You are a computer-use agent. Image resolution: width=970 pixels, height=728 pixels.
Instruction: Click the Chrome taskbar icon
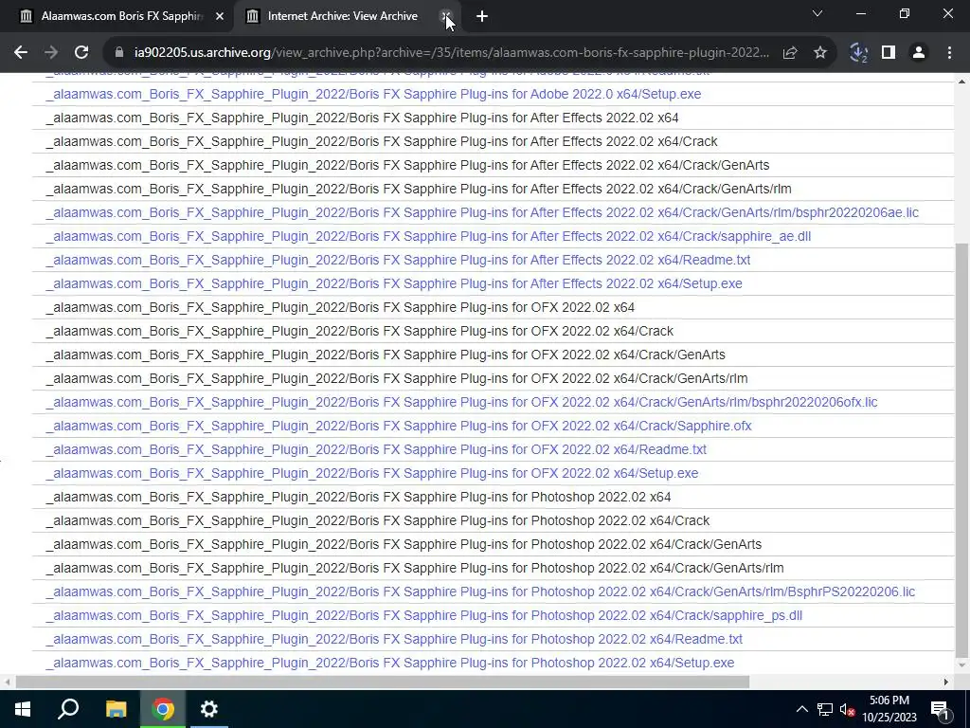163,709
